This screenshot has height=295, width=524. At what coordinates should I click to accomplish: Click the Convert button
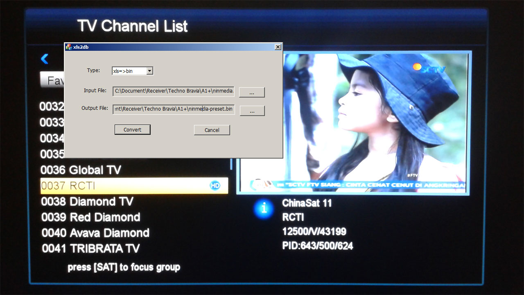pos(133,130)
